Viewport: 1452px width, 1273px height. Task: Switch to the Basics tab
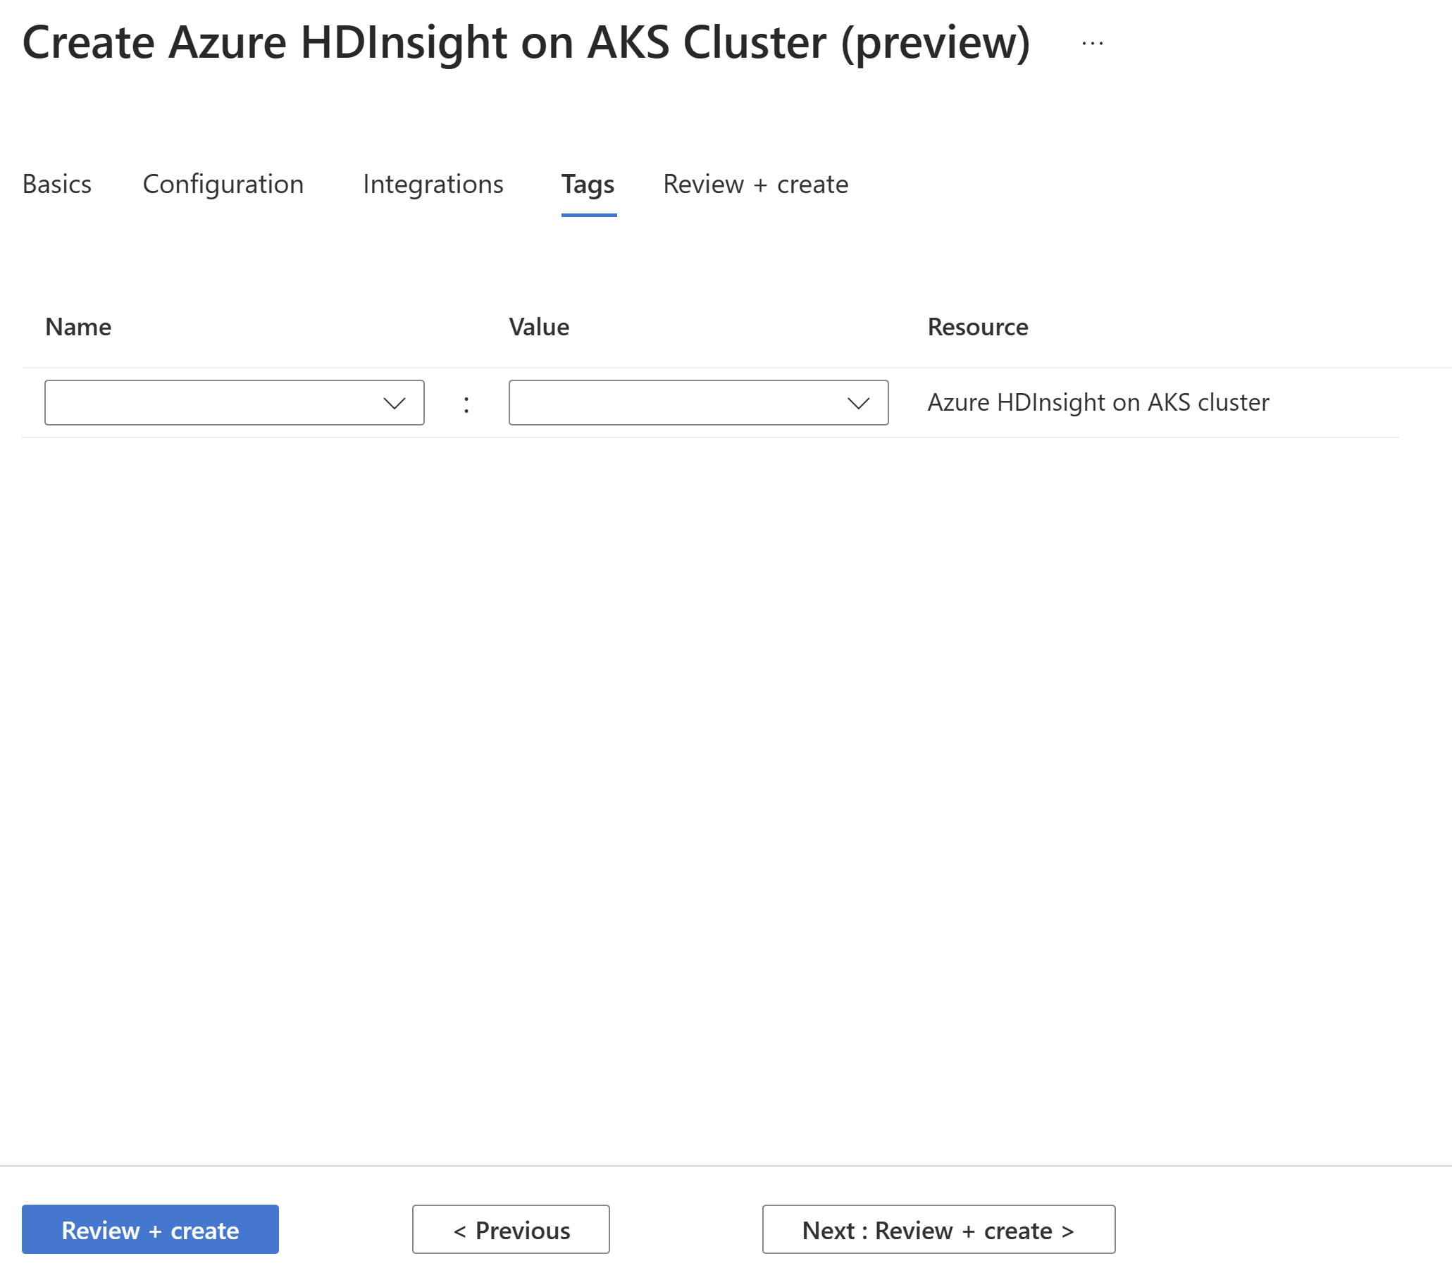point(57,182)
